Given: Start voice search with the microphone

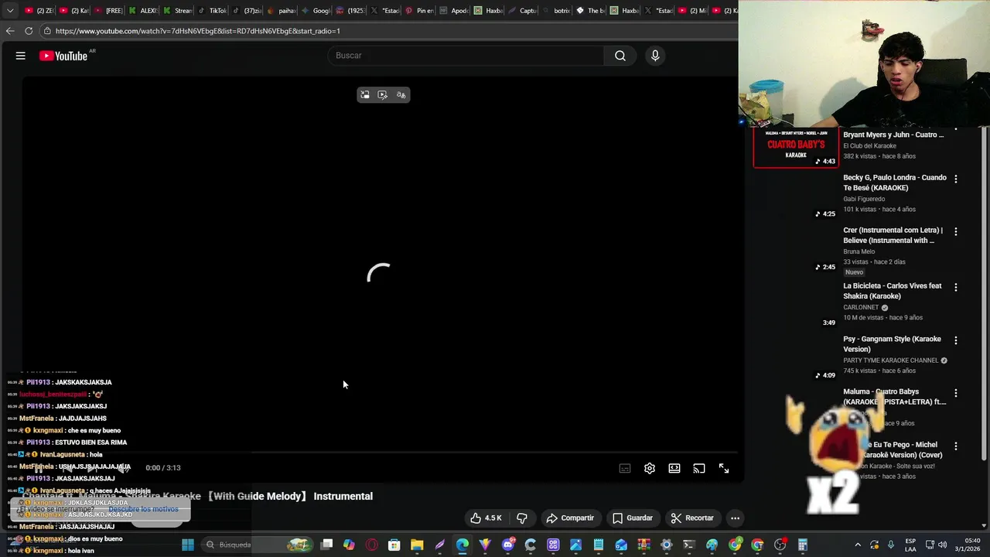Looking at the screenshot, I should [x=655, y=56].
